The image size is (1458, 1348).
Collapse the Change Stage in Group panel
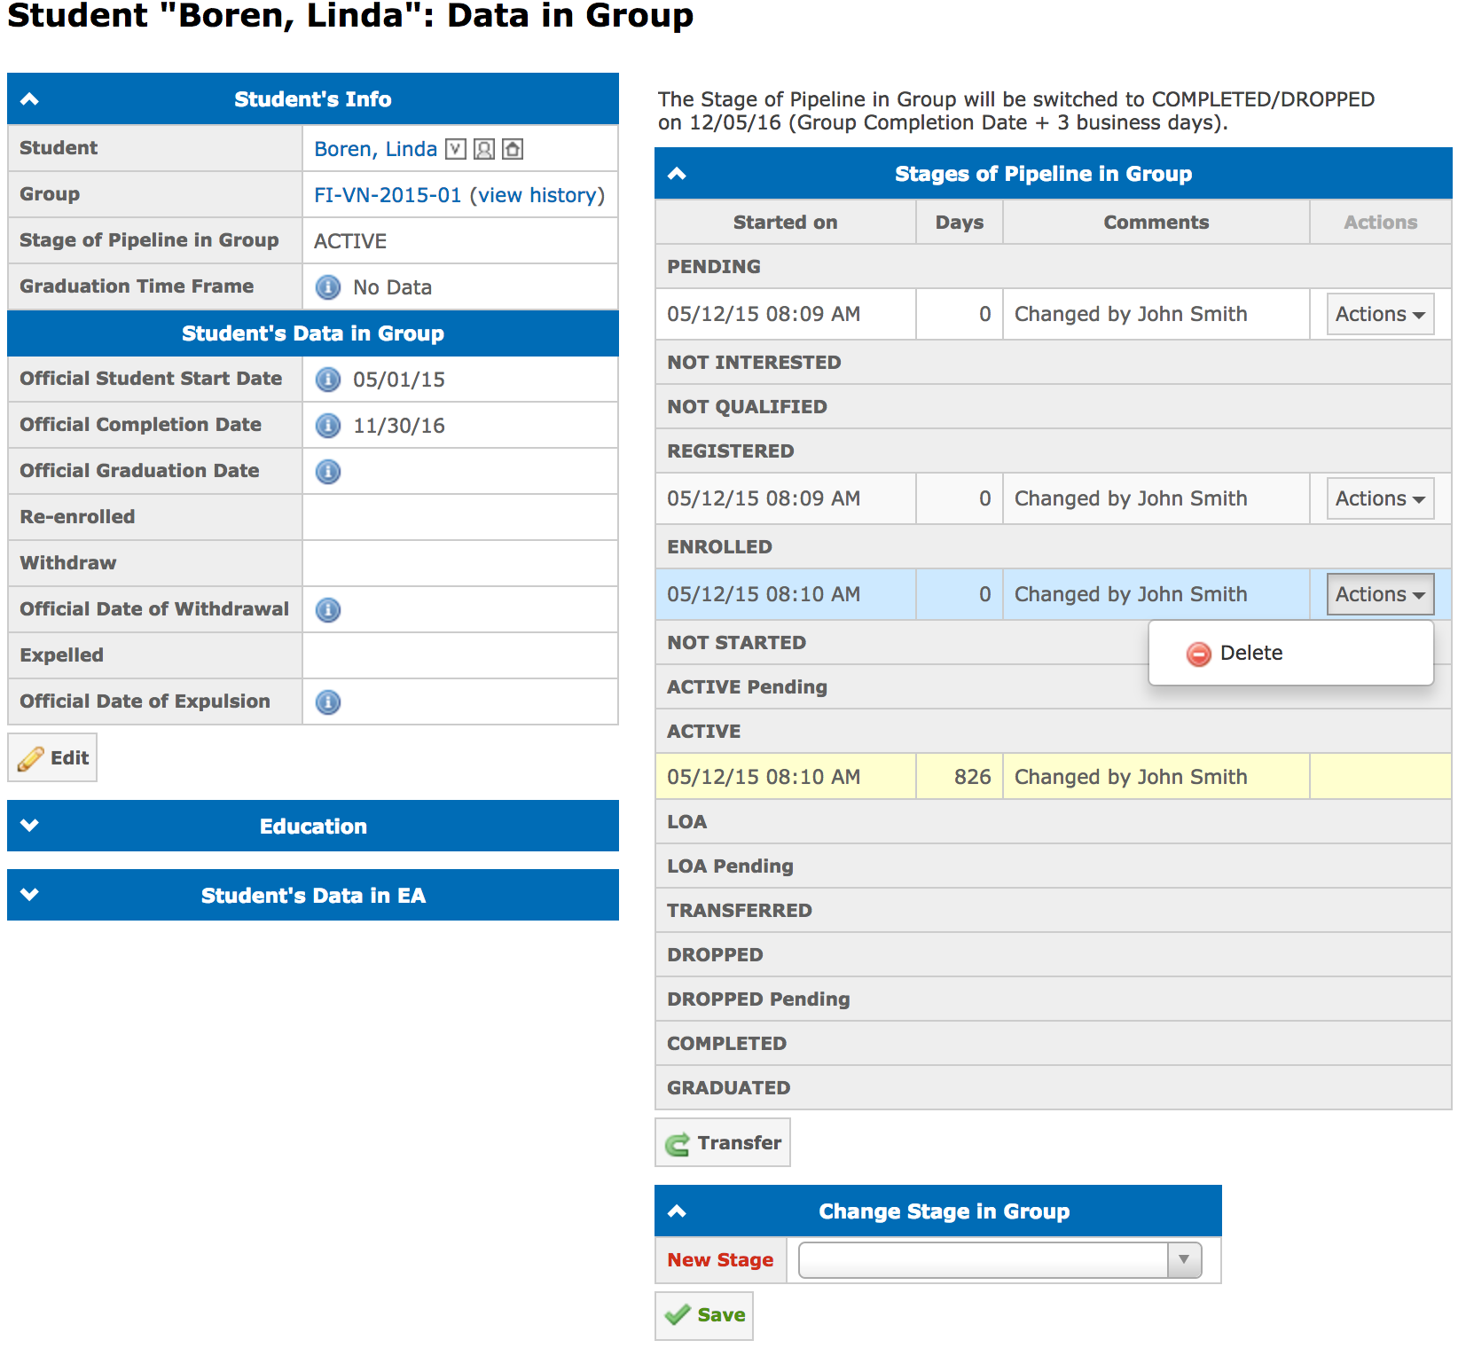[x=677, y=1211]
